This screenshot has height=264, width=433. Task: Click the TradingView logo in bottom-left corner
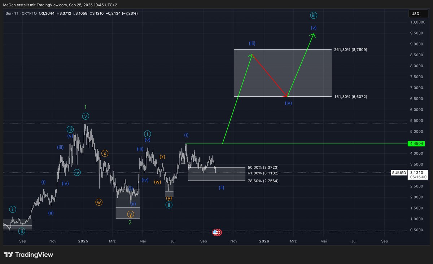tap(28, 255)
